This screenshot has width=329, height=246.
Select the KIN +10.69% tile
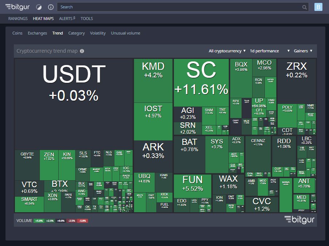point(67,165)
